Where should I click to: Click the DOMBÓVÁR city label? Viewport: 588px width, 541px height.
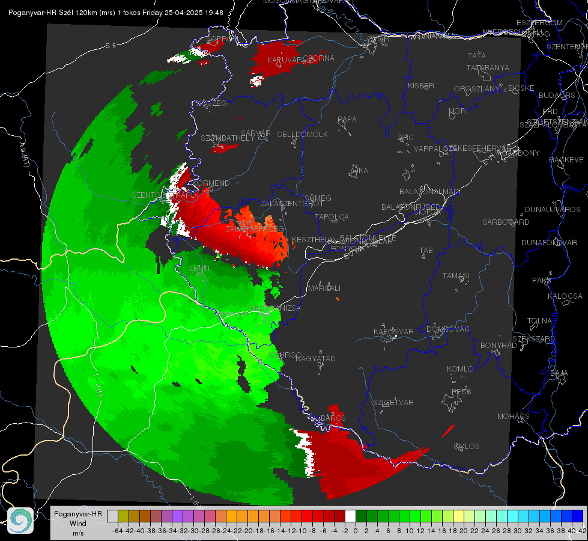click(x=447, y=329)
